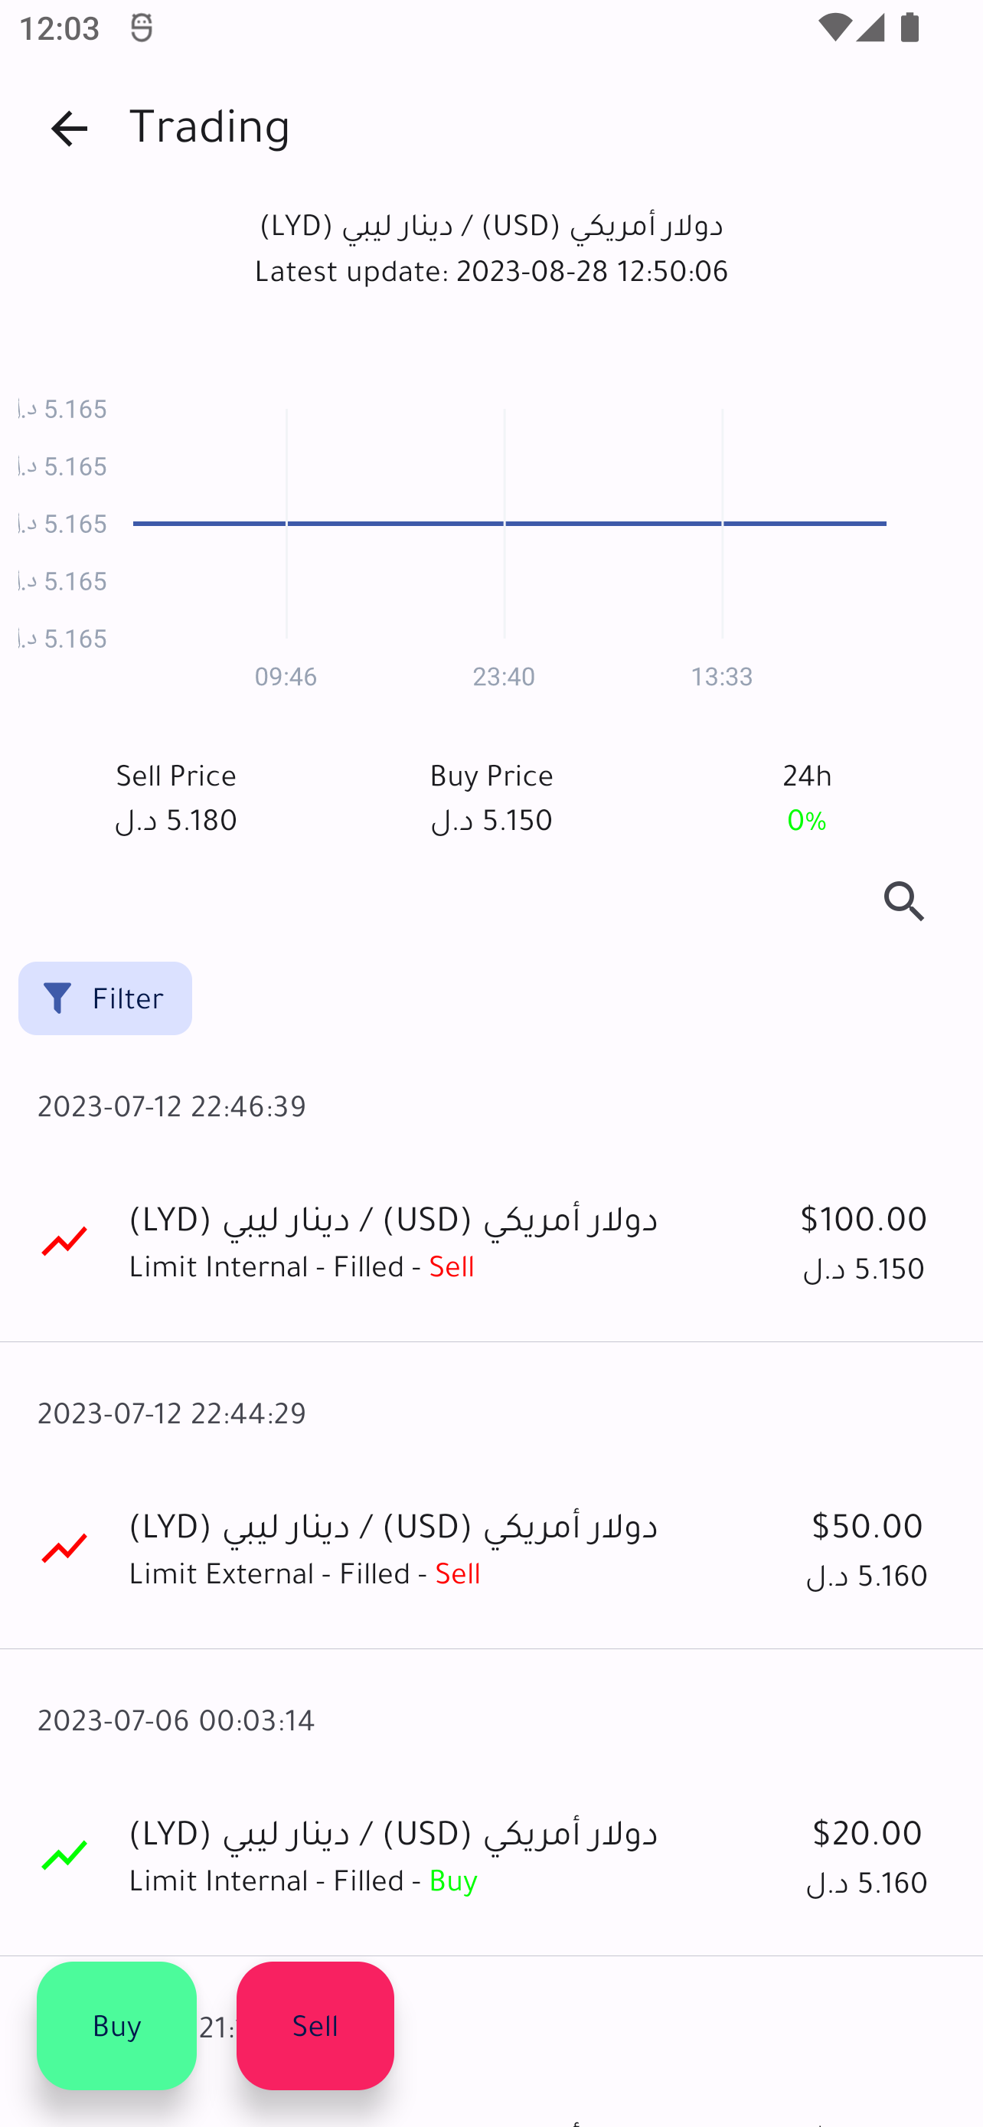Image resolution: width=983 pixels, height=2127 pixels.
Task: Tap the 24h 0% change indicator
Action: (806, 820)
